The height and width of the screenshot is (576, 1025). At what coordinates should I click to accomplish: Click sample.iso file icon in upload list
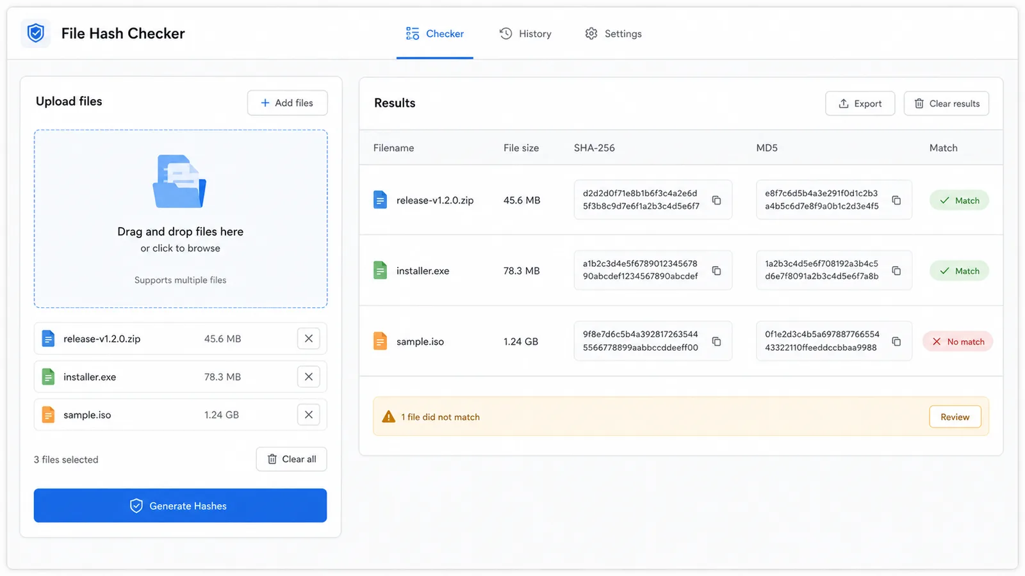point(48,415)
